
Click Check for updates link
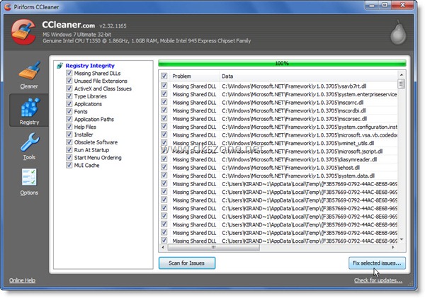378,280
